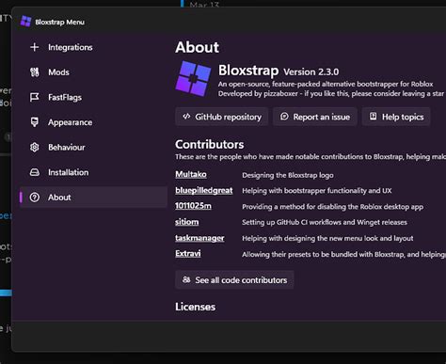Image resolution: width=446 pixels, height=364 pixels.
Task: Click 'Providing a method for disabling' description
Action: tap(332, 207)
